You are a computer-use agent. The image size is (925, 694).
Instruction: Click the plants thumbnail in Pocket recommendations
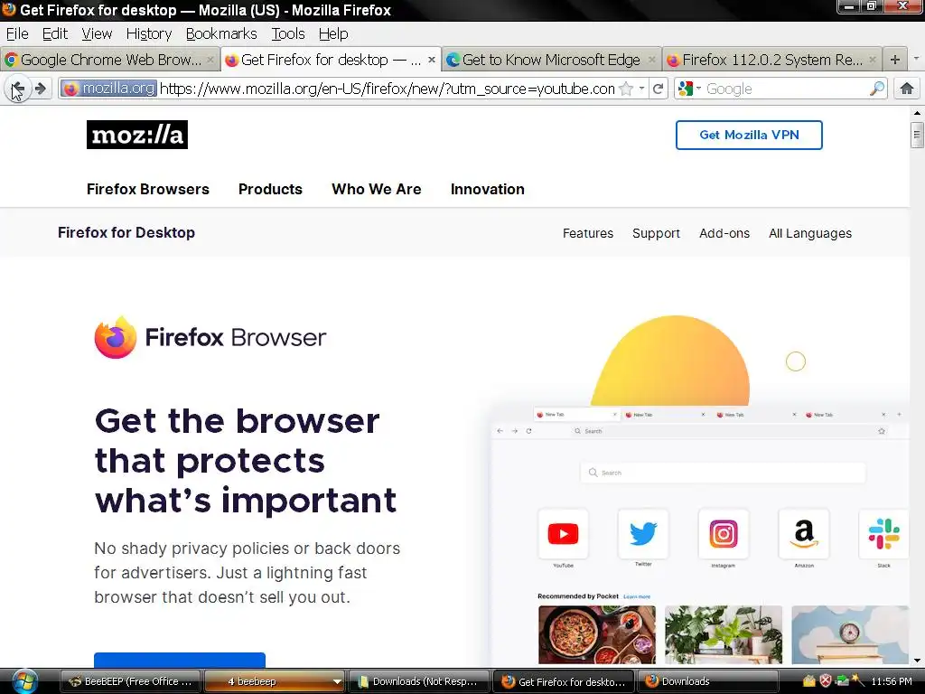point(724,634)
